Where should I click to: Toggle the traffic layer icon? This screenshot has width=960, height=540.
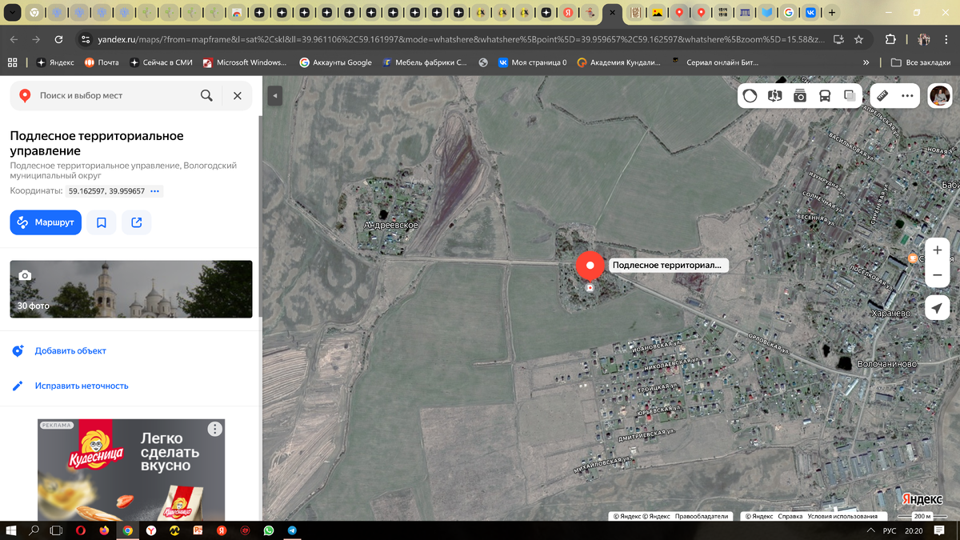(x=750, y=96)
